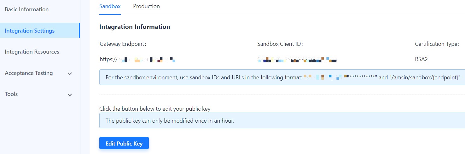Select Integration Settings in the sidebar

coord(30,31)
